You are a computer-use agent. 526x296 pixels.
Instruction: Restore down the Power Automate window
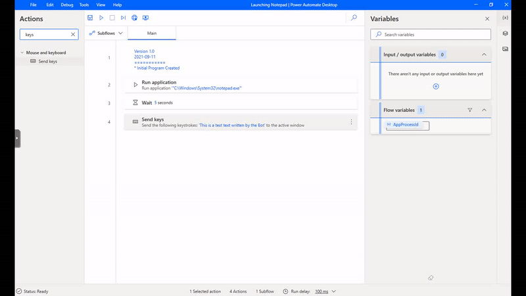point(491,5)
